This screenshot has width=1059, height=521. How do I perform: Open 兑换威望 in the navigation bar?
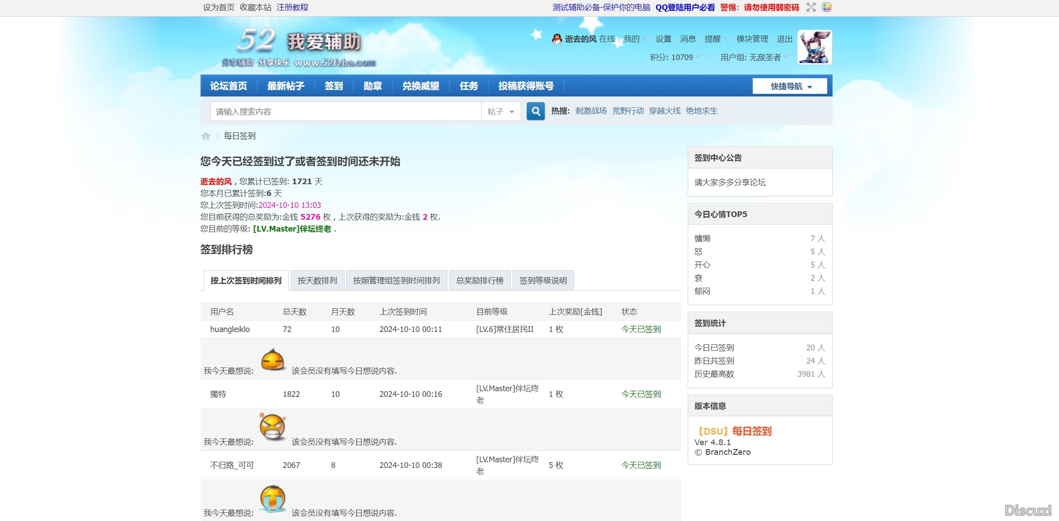420,86
